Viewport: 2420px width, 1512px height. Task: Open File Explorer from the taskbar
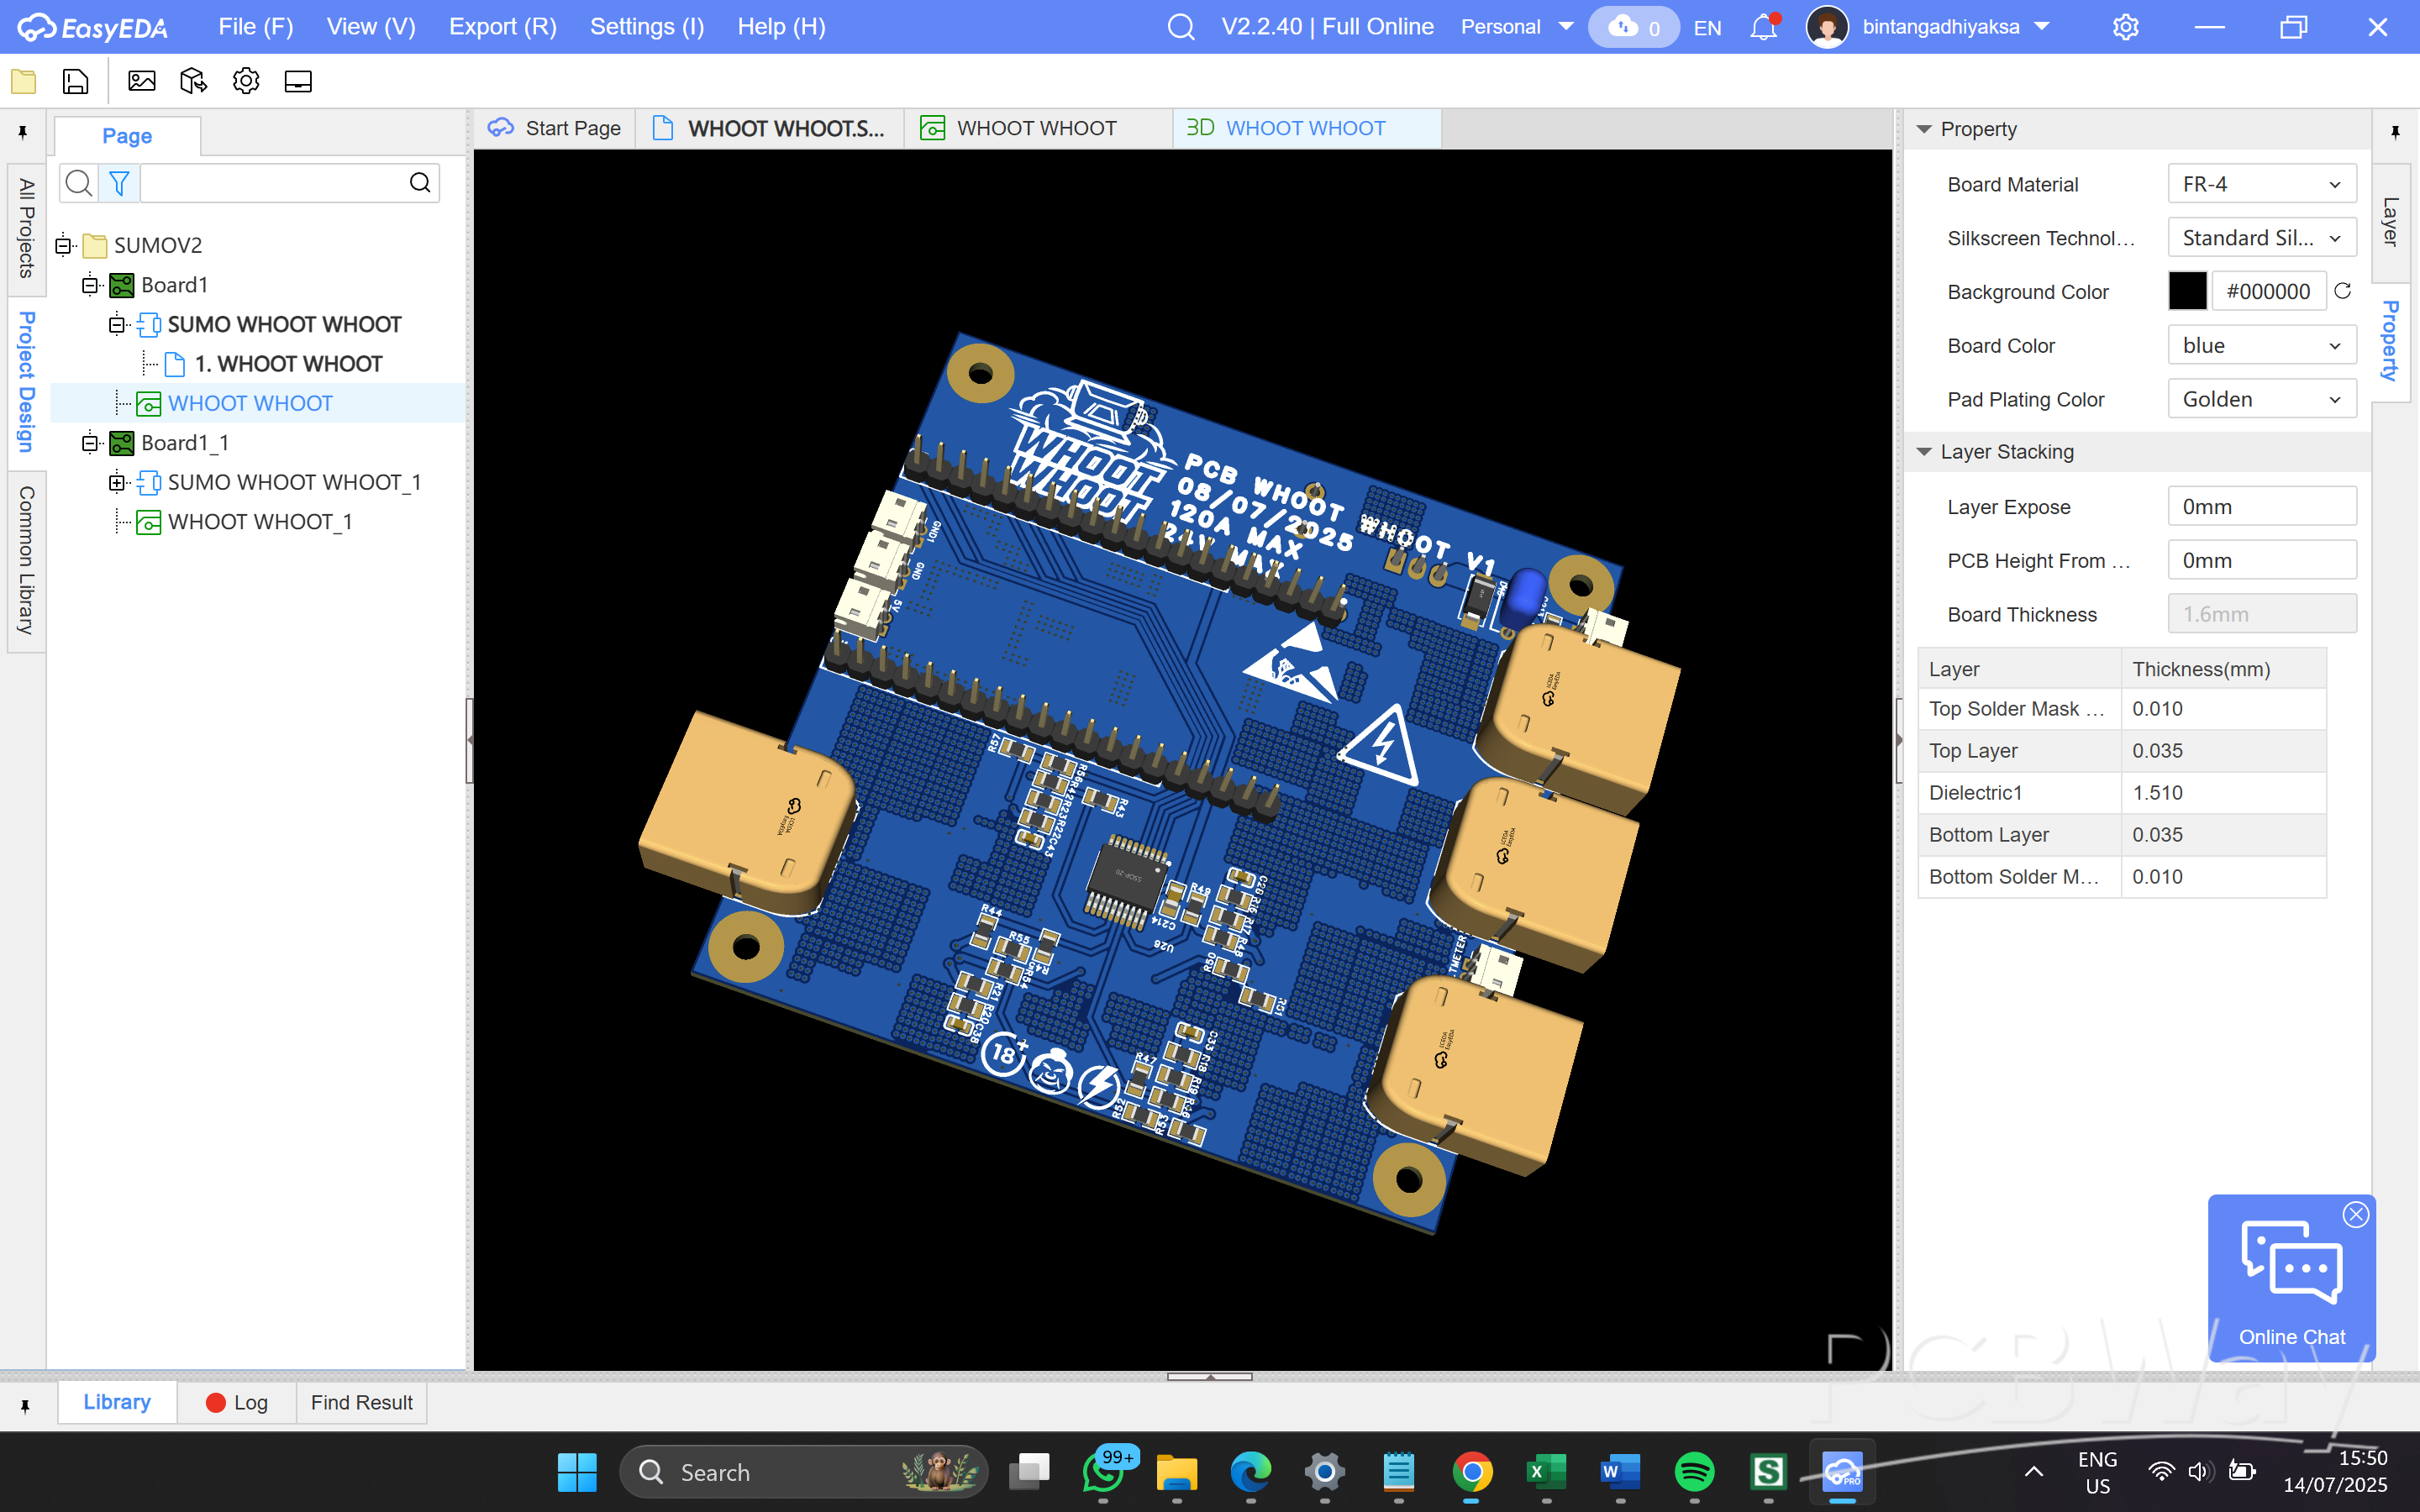coord(1177,1472)
